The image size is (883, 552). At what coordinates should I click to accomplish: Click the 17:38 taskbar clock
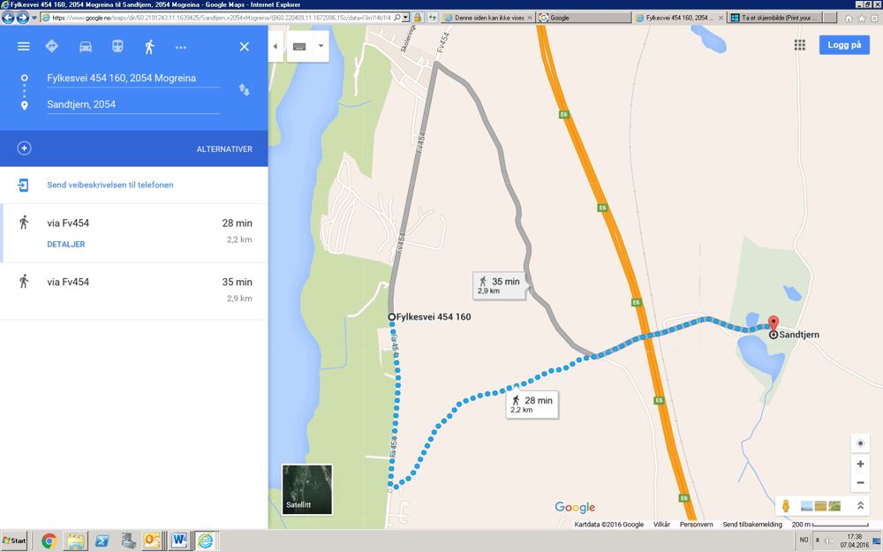click(854, 541)
